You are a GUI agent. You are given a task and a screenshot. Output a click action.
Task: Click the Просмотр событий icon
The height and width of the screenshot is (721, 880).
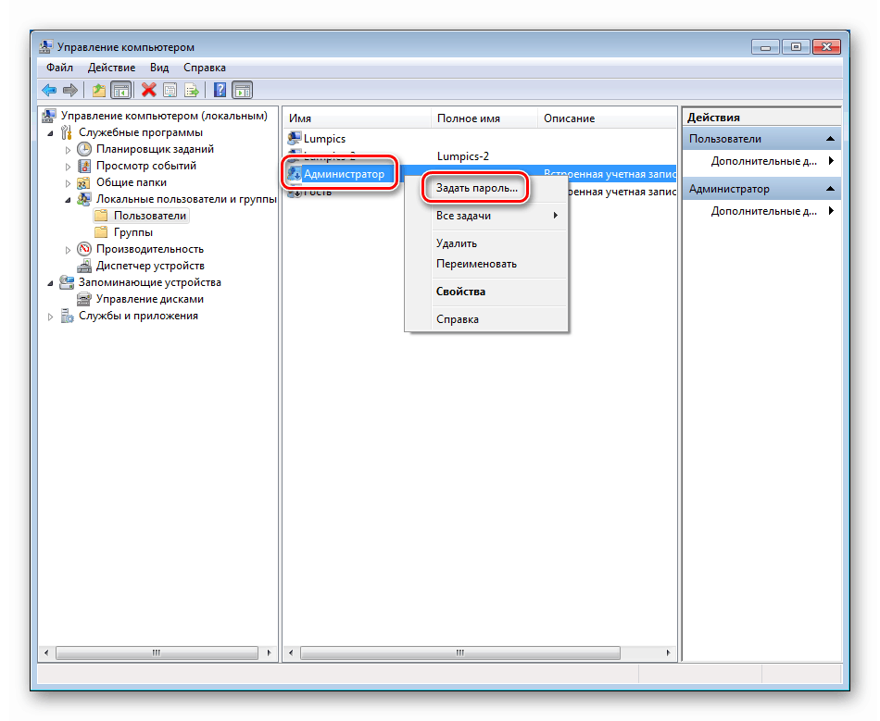[x=84, y=166]
